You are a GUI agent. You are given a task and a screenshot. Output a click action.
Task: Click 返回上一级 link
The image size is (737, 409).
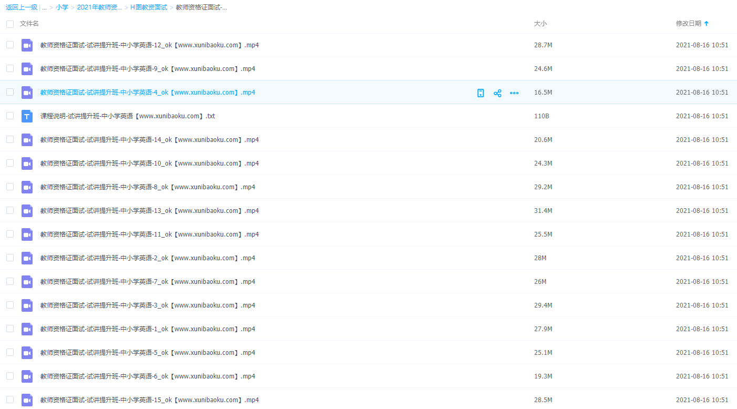[x=22, y=7]
